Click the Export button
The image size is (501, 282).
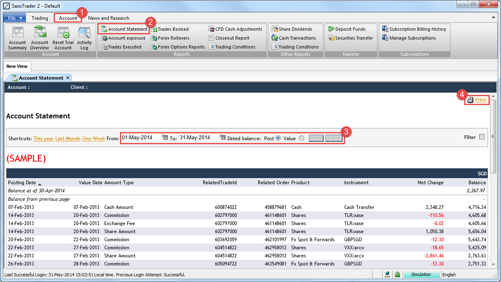pos(334,138)
